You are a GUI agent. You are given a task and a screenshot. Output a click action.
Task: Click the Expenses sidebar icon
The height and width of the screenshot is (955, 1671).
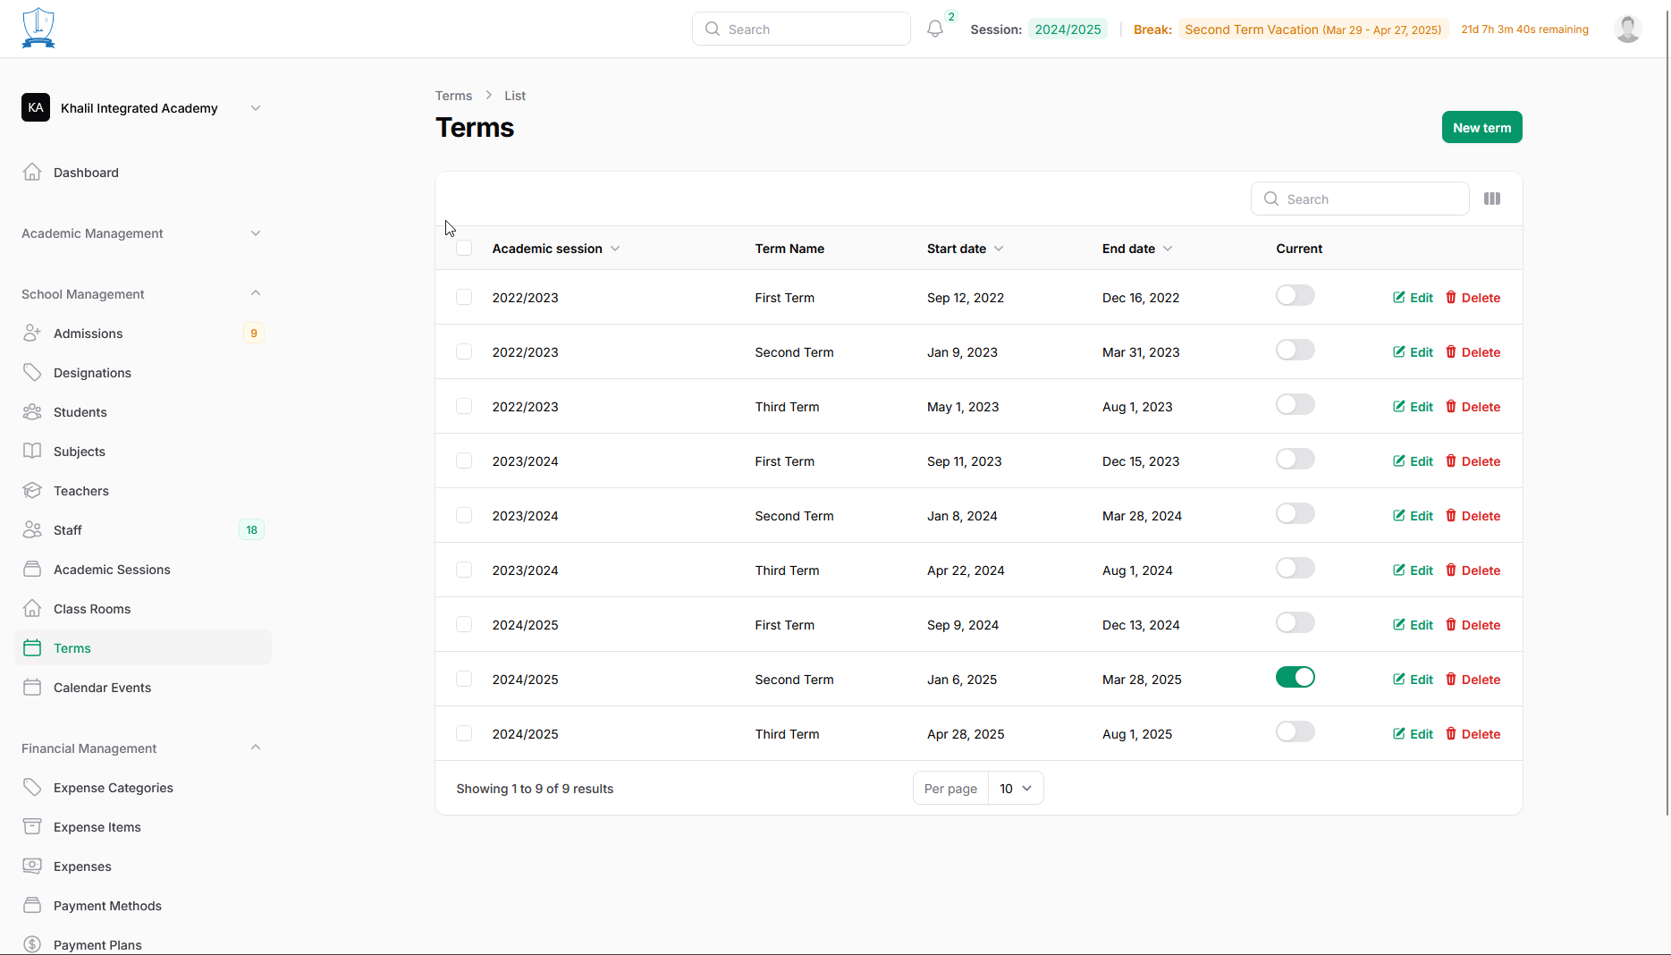pyautogui.click(x=32, y=866)
